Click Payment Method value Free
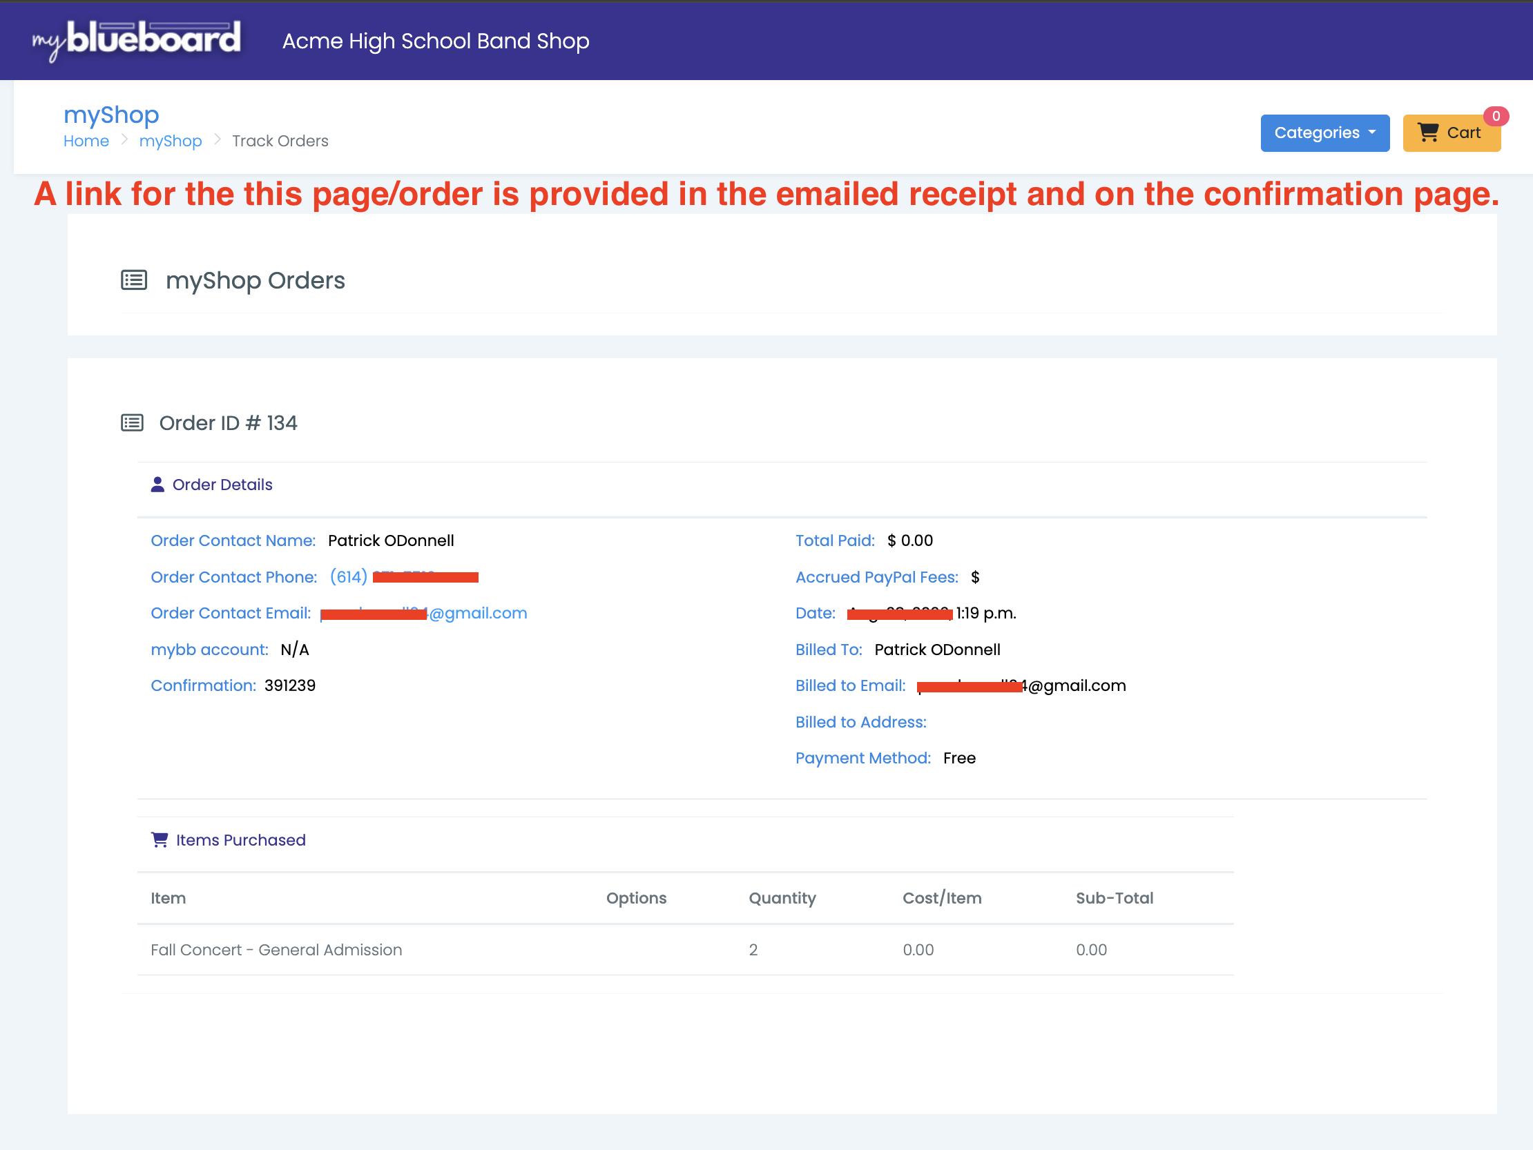Image resolution: width=1533 pixels, height=1150 pixels. click(959, 758)
